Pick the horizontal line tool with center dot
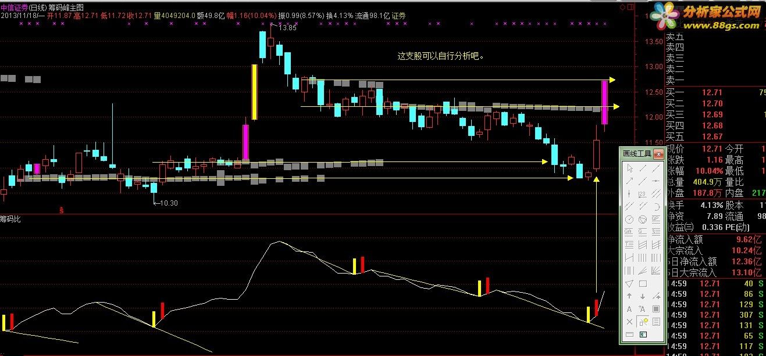Viewport: 766px width, 356px height. [x=657, y=180]
